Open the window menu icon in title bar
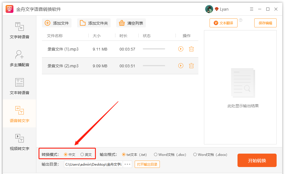This screenshot has height=174, width=285. click(251, 9)
